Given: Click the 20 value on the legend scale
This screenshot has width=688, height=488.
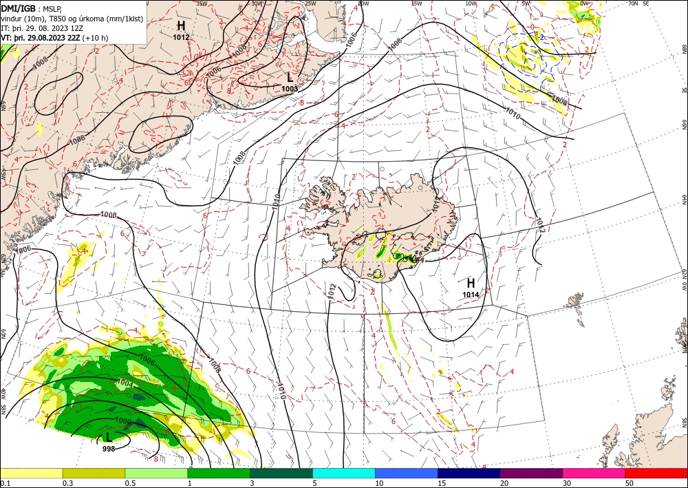Looking at the screenshot, I should [x=504, y=483].
